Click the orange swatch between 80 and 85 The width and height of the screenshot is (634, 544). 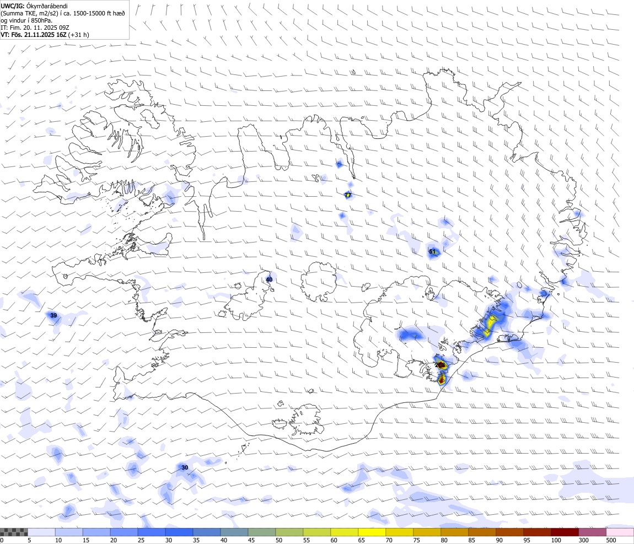[454, 532]
